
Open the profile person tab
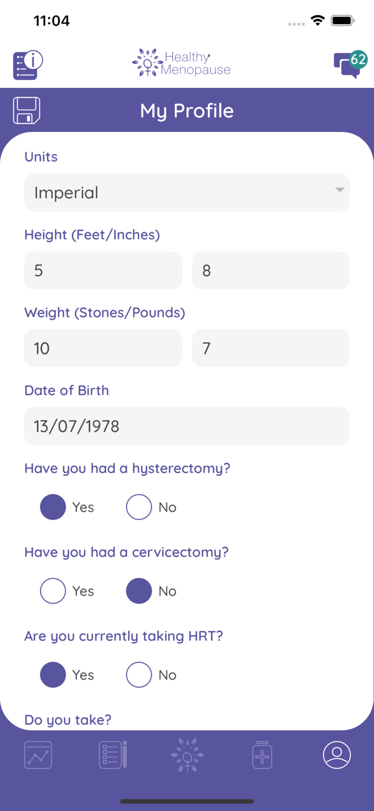pyautogui.click(x=337, y=755)
